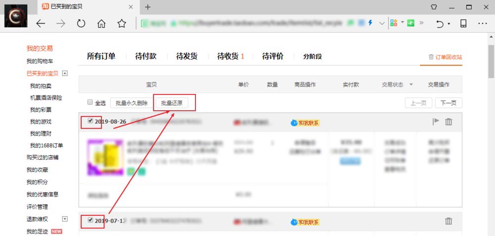The image size is (495, 236).
Task: Uncheck the 2019-08-26 order checkbox
Action: [x=90, y=121]
